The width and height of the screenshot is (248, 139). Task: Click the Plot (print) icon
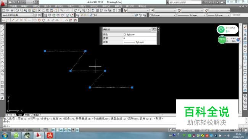click(x=17, y=10)
